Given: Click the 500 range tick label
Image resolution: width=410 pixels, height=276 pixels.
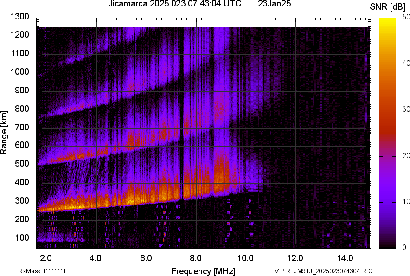Looking at the screenshot, I should [x=22, y=163].
